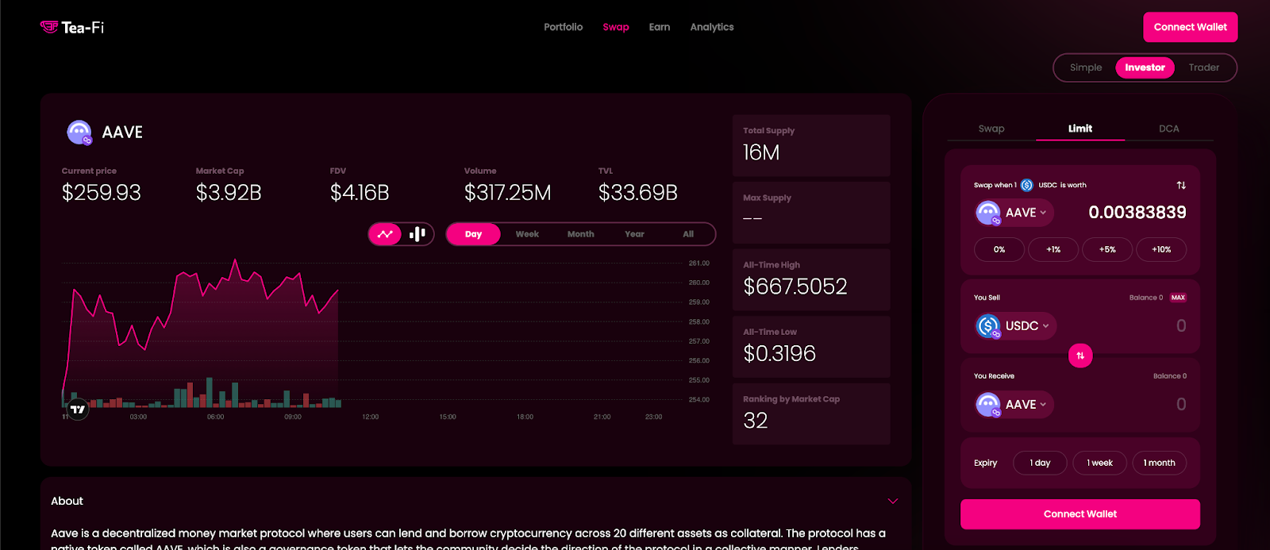Choose the 1 month expiry option

coord(1159,463)
